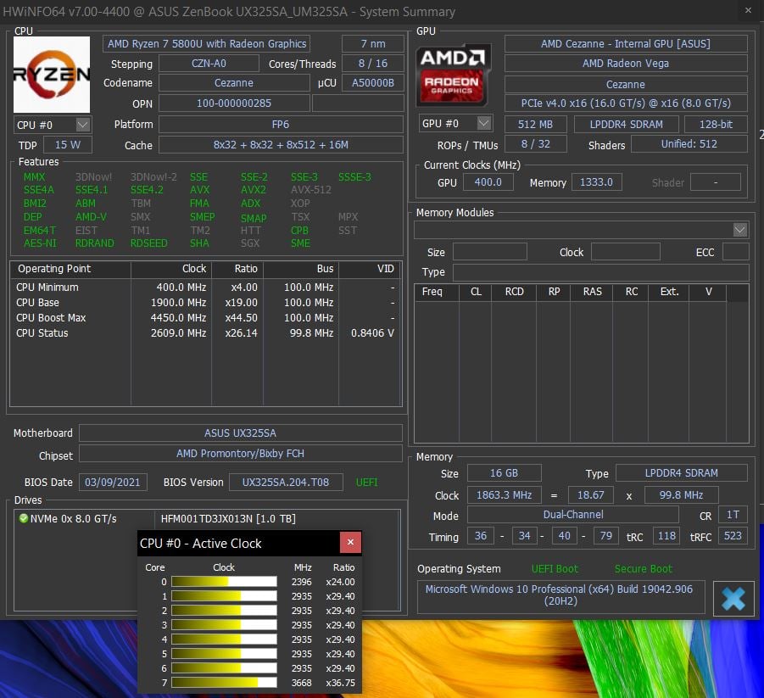Click the Freq column header in memory table
This screenshot has height=698, width=764.
[437, 292]
